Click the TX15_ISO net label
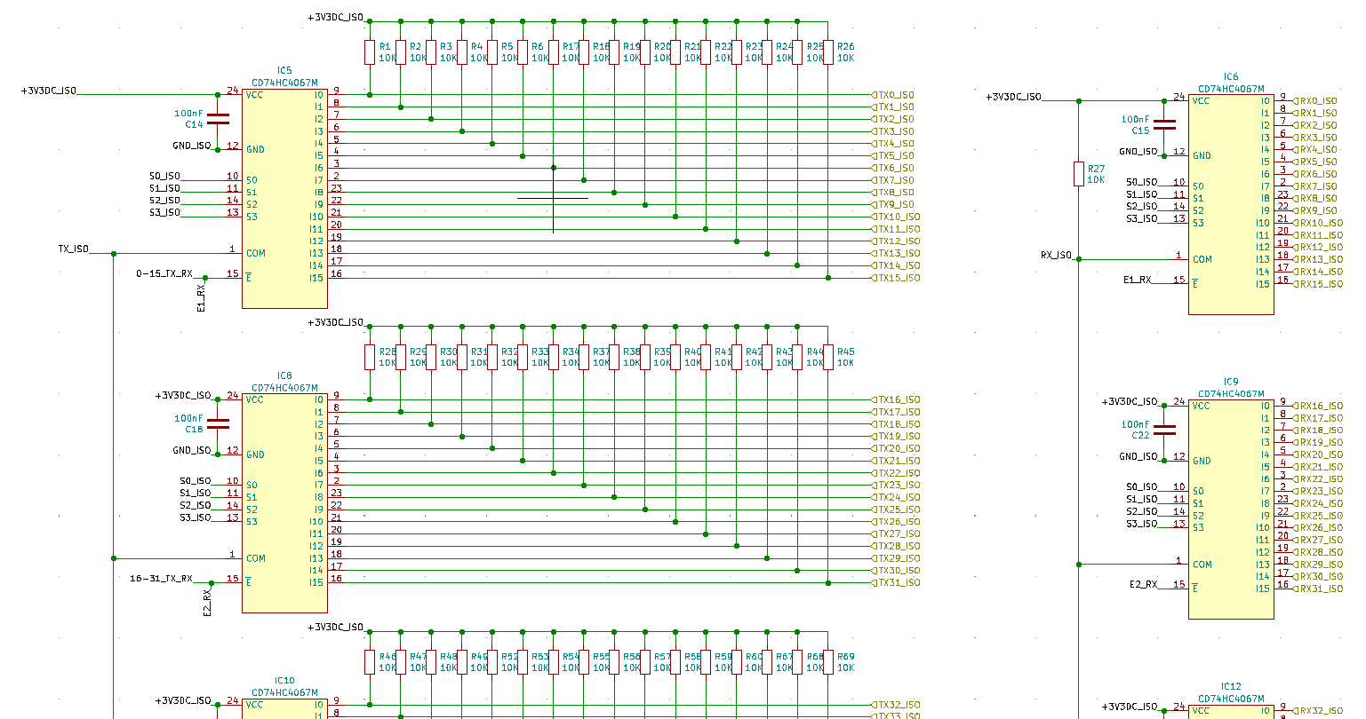 (x=897, y=278)
